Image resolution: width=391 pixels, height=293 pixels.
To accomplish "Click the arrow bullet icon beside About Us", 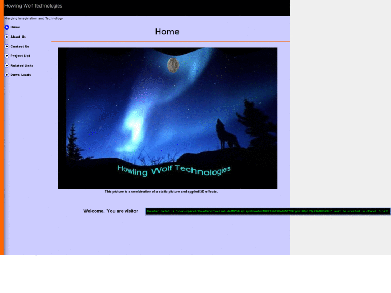I will click(7, 37).
